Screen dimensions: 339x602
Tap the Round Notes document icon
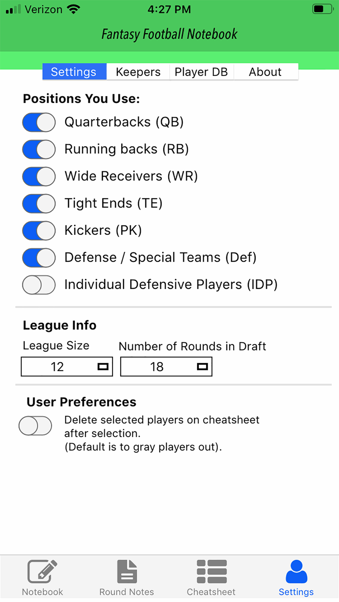(127, 572)
